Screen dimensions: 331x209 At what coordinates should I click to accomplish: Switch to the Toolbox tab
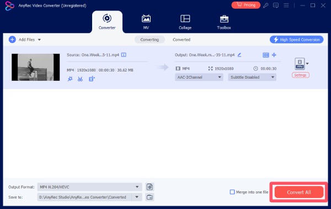(x=224, y=23)
